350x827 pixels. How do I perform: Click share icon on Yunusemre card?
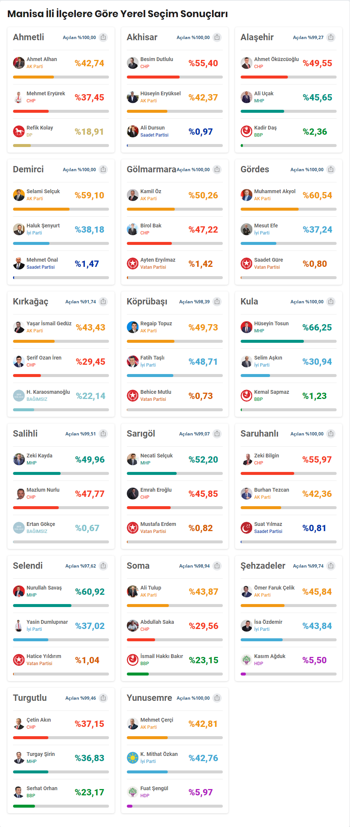click(217, 698)
